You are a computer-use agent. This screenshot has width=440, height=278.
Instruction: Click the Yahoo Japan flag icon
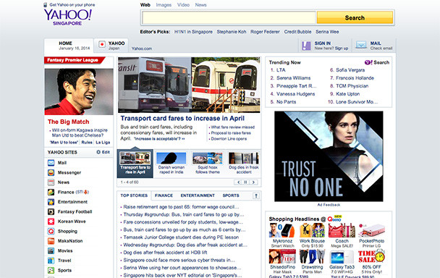[102, 44]
